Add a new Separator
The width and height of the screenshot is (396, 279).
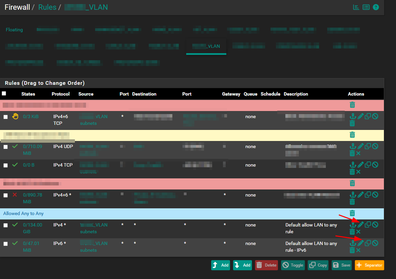pyautogui.click(x=369, y=265)
